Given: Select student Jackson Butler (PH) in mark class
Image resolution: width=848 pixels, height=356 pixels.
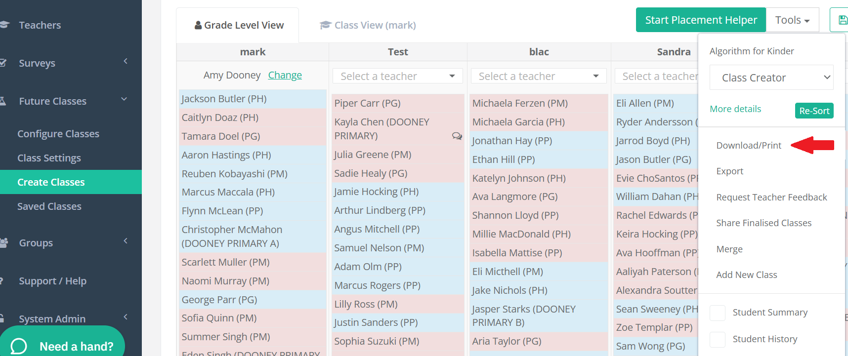Looking at the screenshot, I should [253, 99].
